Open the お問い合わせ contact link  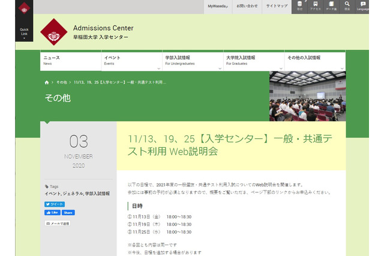click(247, 7)
